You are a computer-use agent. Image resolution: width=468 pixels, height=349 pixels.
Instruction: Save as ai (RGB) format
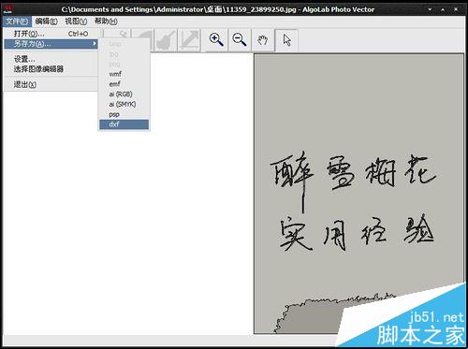(x=124, y=94)
